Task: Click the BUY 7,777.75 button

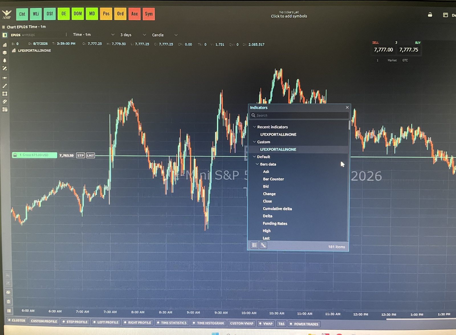Action: (x=408, y=50)
